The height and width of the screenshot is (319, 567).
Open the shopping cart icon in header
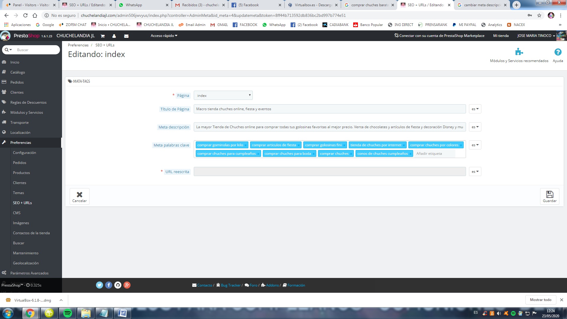coord(103,36)
